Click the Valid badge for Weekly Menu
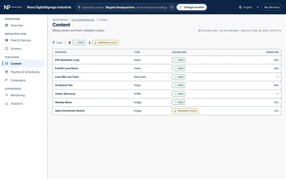The width and height of the screenshot is (286, 179). pyautogui.click(x=178, y=102)
